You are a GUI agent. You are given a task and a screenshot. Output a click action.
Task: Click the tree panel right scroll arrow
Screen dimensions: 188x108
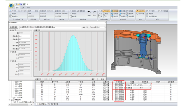[31, 104]
